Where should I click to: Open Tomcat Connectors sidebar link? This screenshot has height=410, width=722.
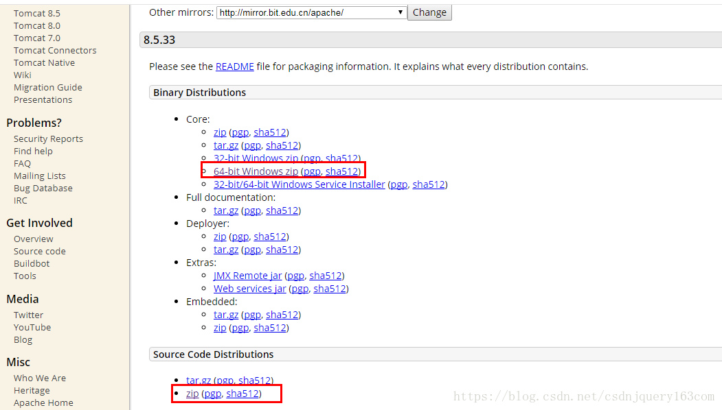[x=55, y=51]
